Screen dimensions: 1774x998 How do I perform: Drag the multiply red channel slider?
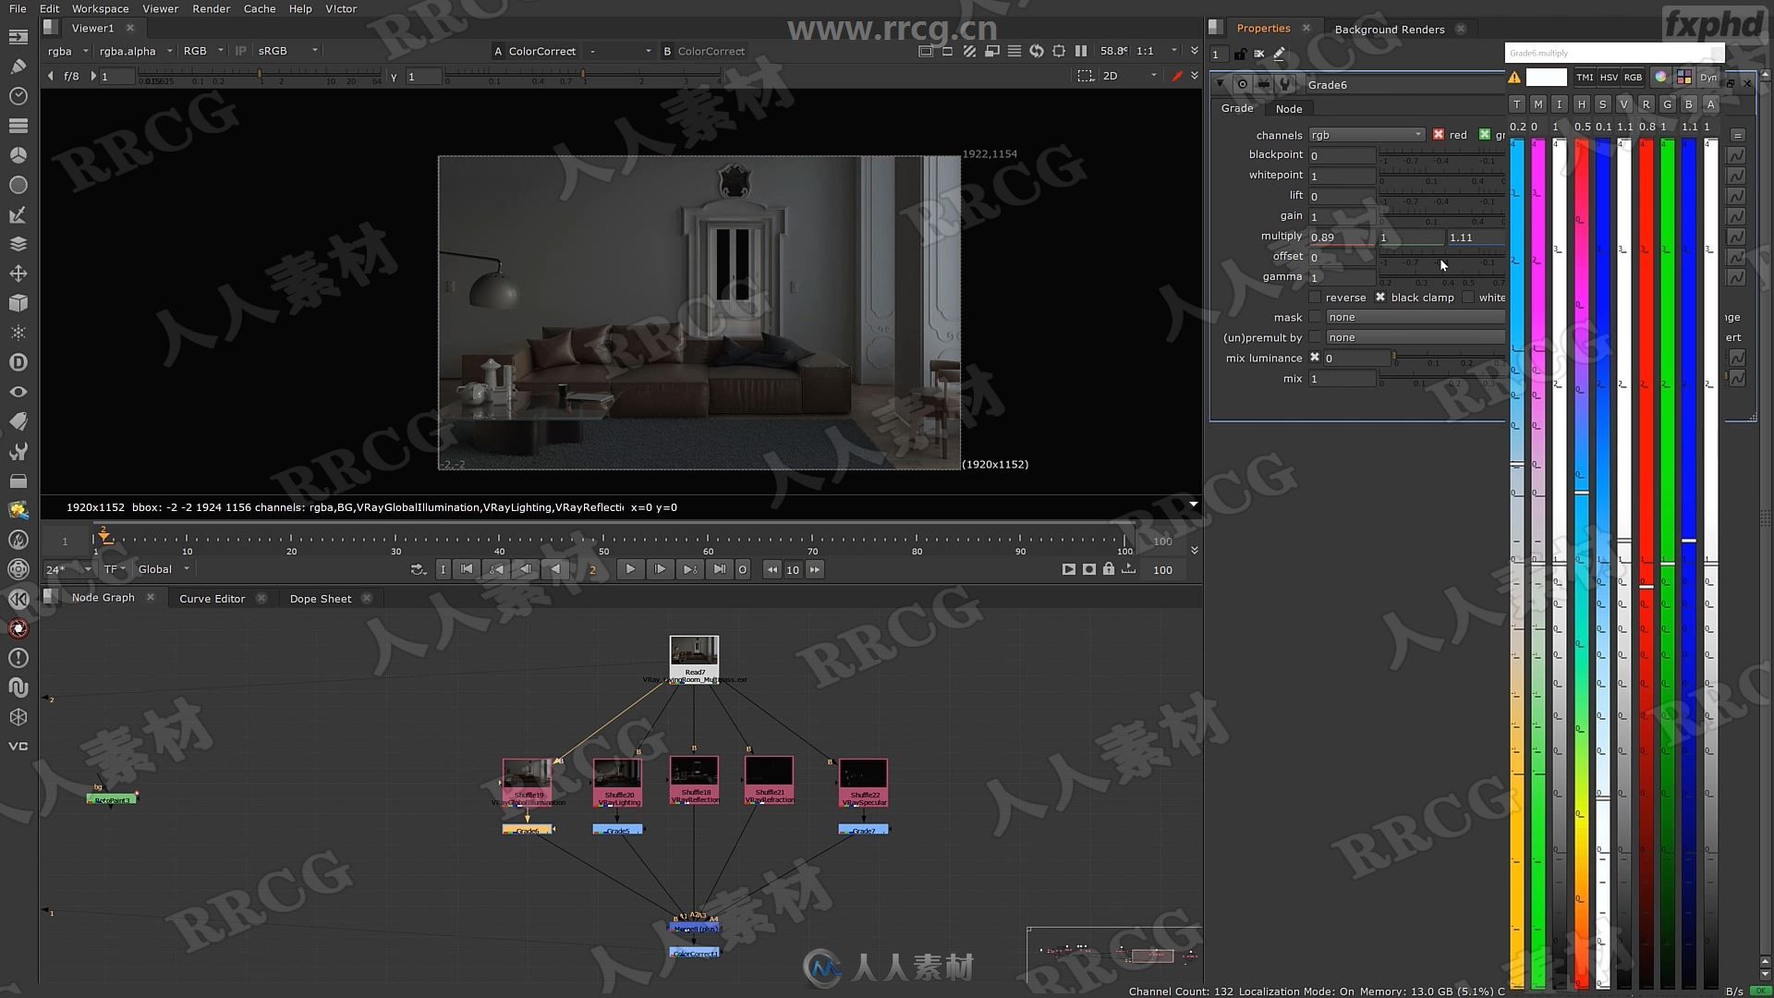(x=1342, y=237)
